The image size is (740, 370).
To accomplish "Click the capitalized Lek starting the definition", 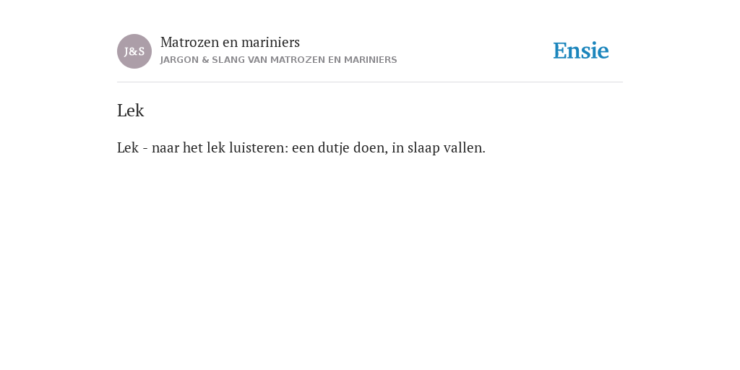I will point(128,147).
